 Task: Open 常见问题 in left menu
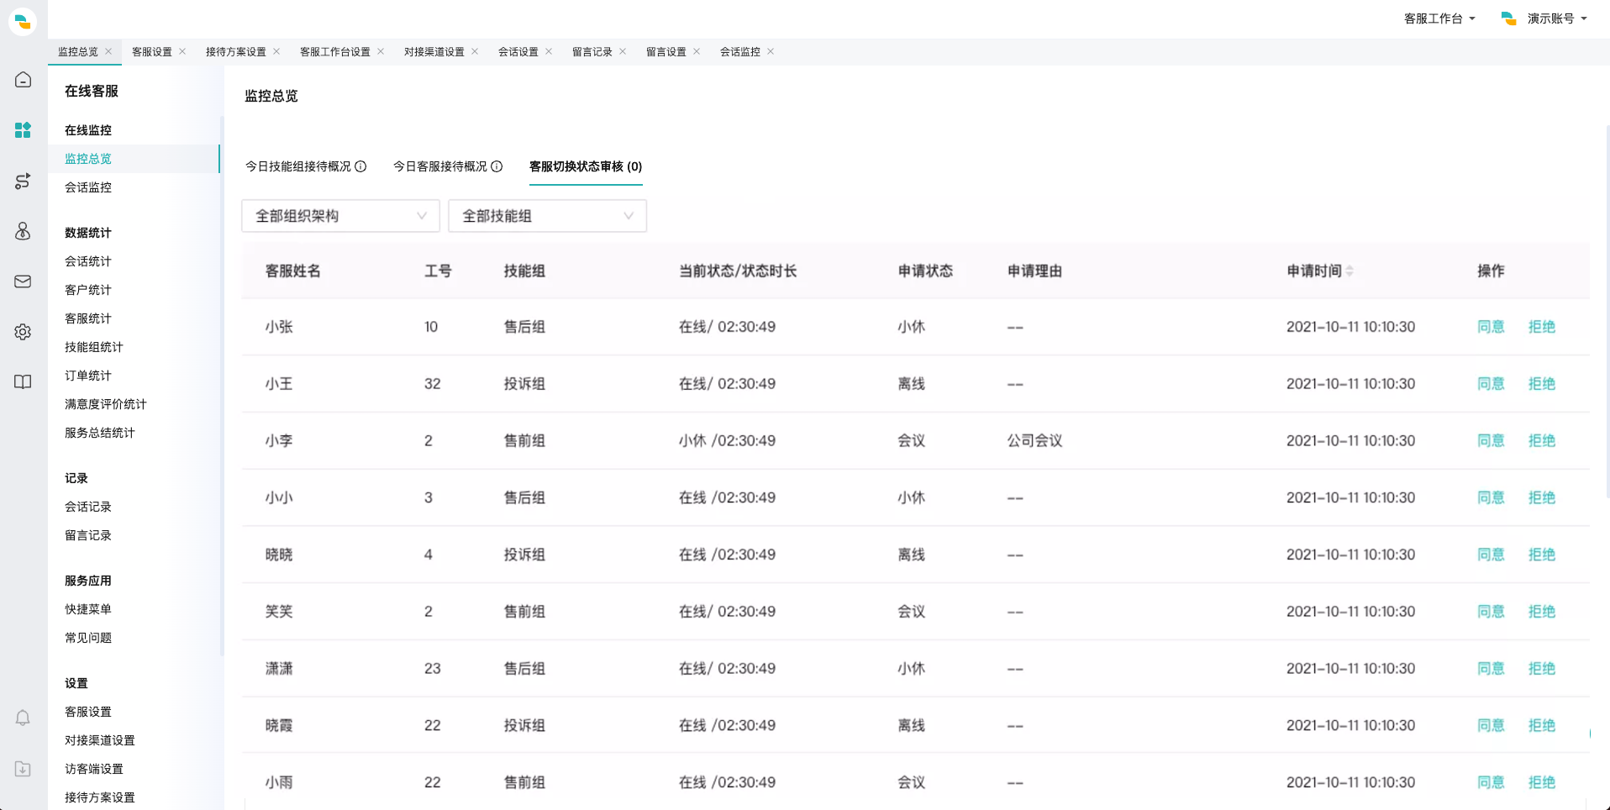(x=88, y=638)
